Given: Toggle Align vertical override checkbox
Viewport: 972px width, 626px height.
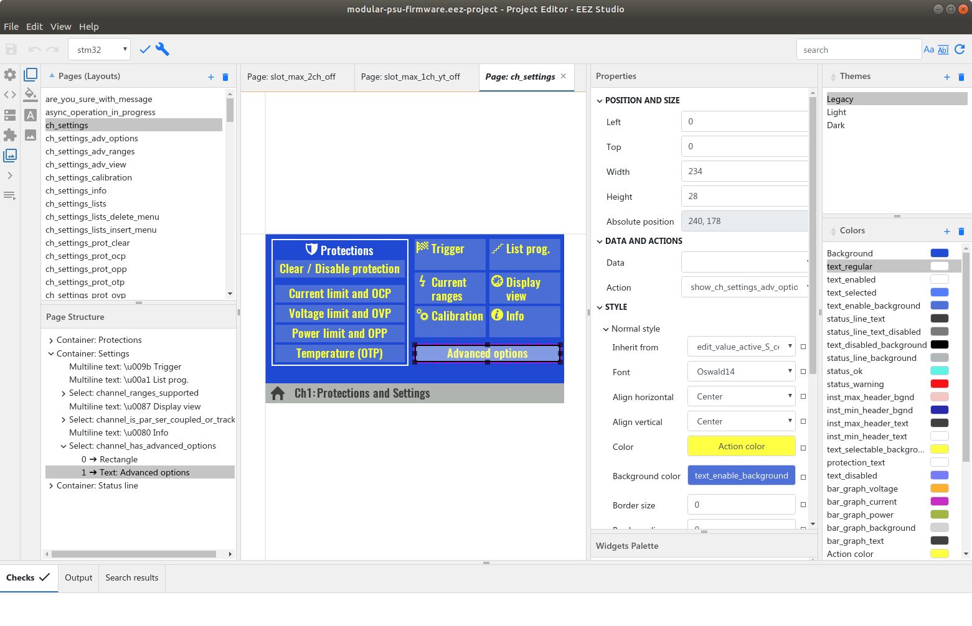Looking at the screenshot, I should click(x=803, y=421).
